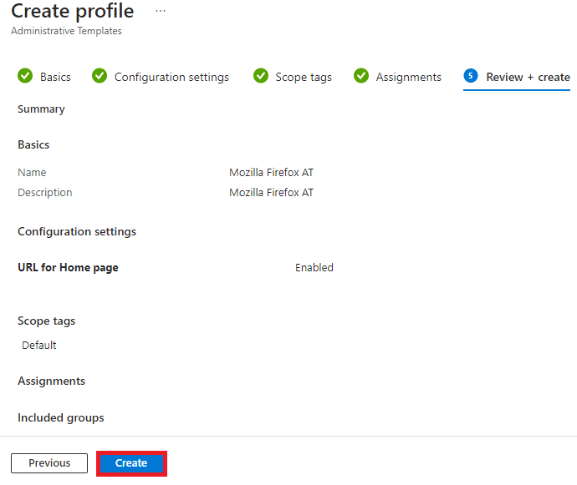Click the Assignments section heading in summary

click(x=52, y=381)
